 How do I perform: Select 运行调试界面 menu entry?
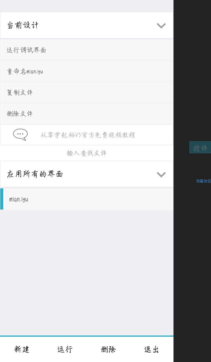87,50
